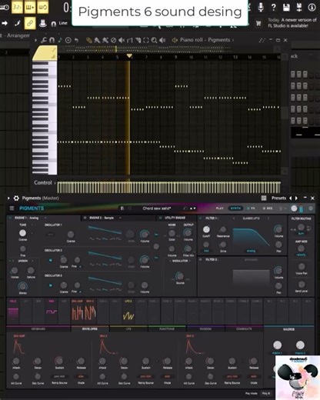The width and height of the screenshot is (320, 400).
Task: Open the Functions modulation tab
Action: pos(167,329)
